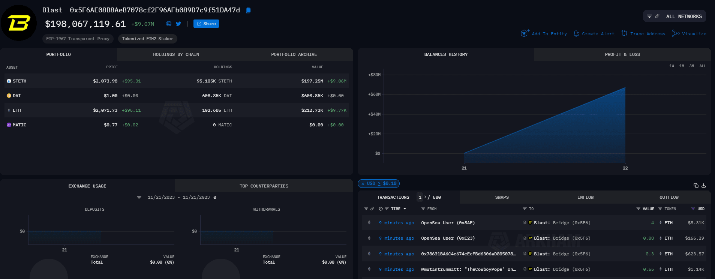The height and width of the screenshot is (279, 715).
Task: Open the Visualize view
Action: [689, 33]
